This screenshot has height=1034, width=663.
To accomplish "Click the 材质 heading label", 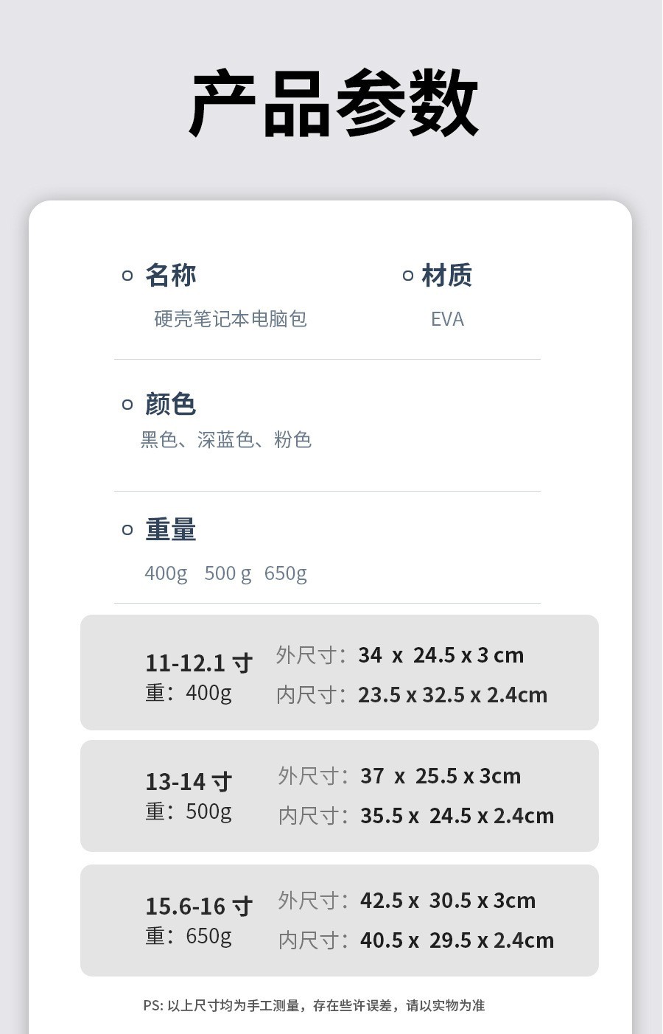I will 447,275.
